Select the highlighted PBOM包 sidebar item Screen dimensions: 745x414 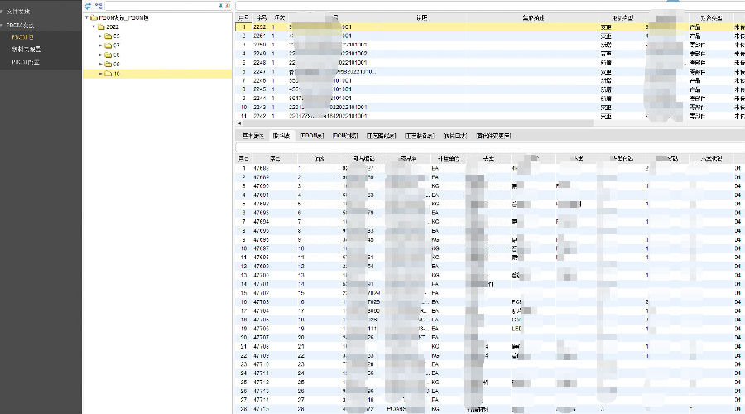pos(23,37)
